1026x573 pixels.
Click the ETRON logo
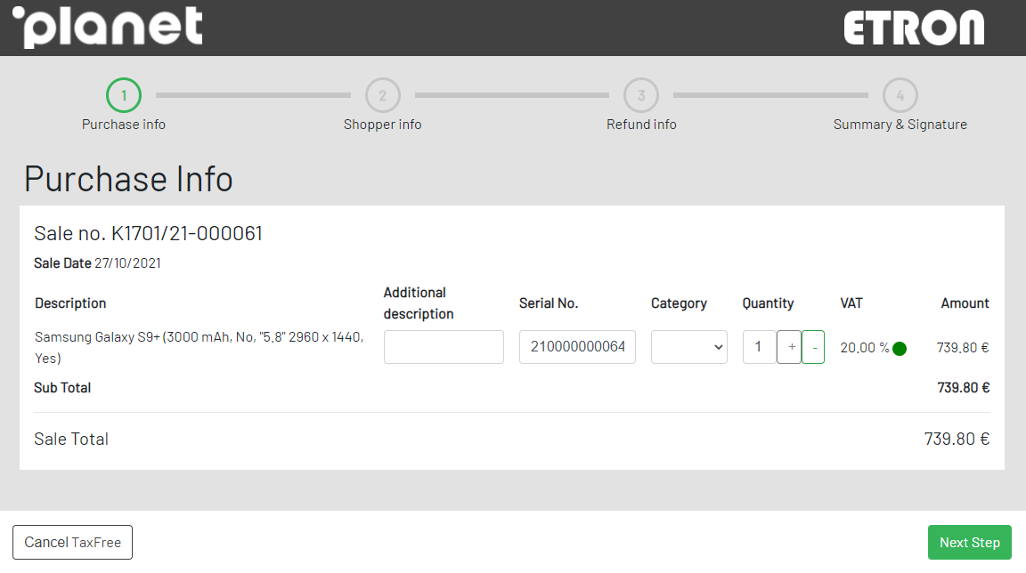tap(914, 28)
